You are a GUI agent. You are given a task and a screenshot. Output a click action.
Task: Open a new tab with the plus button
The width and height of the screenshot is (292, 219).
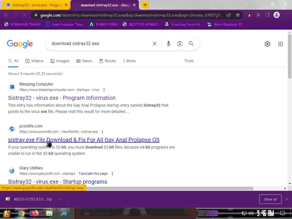point(145,5)
